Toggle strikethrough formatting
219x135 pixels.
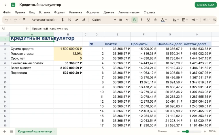coord(155,20)
